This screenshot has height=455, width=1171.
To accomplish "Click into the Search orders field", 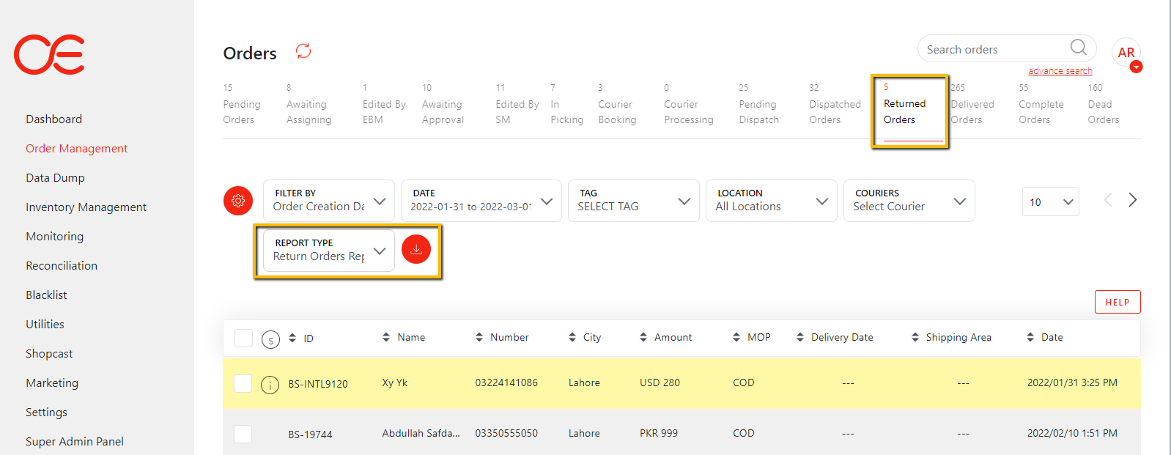I will [993, 50].
